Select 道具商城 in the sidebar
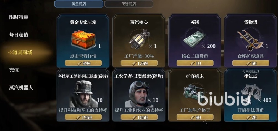The height and width of the screenshot is (131, 278). coord(20,52)
